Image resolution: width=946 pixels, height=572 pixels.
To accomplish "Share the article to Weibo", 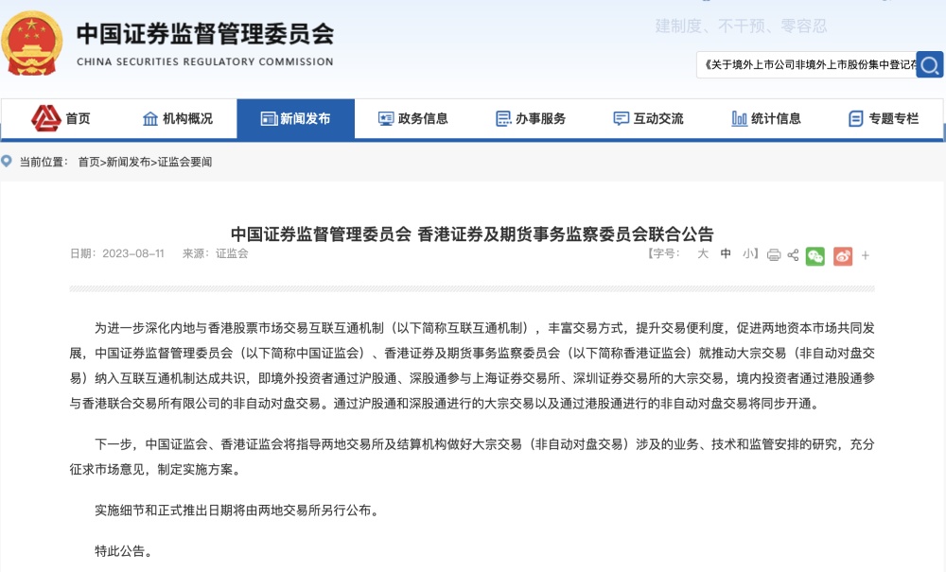I will click(x=842, y=255).
